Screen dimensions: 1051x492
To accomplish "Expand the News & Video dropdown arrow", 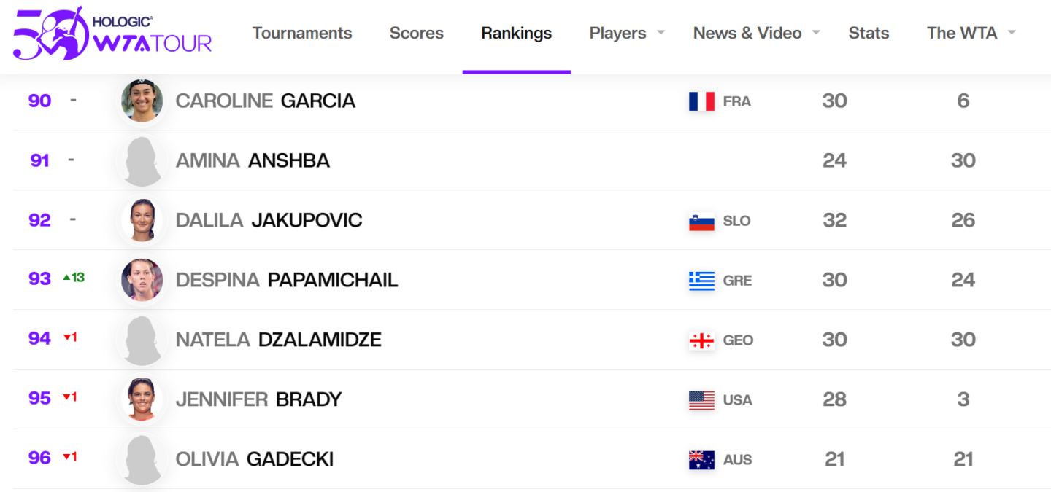I will 816,33.
